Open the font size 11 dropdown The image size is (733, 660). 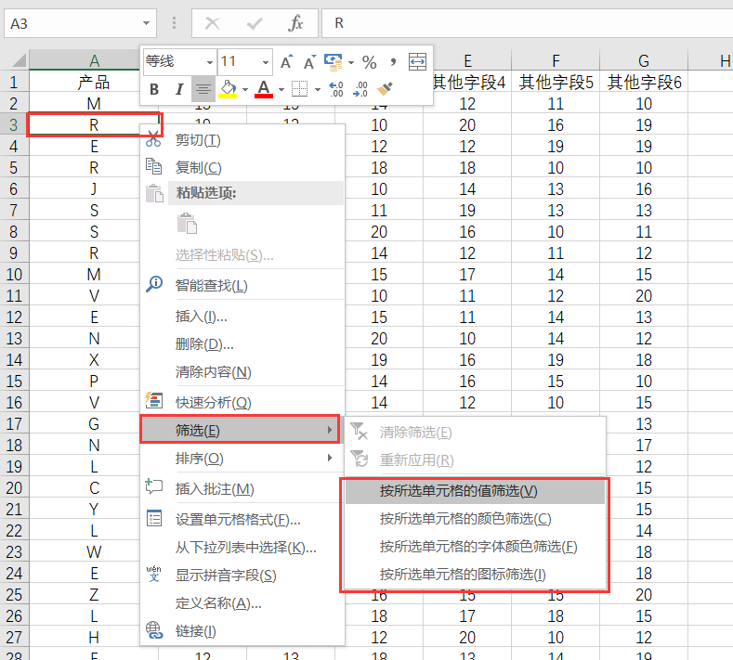(266, 62)
